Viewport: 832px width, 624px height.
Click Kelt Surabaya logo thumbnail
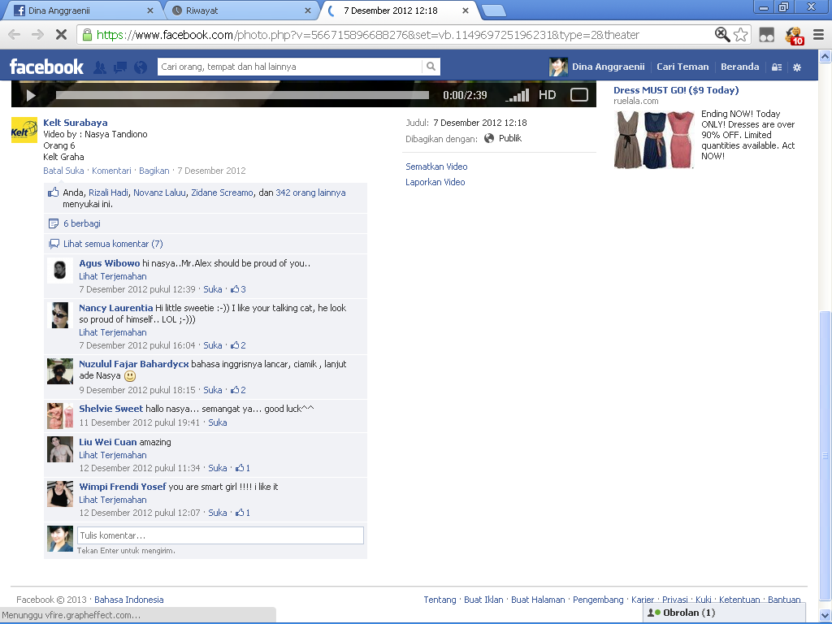(x=24, y=130)
